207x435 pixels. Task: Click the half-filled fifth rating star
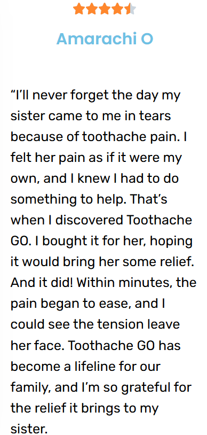(130, 9)
